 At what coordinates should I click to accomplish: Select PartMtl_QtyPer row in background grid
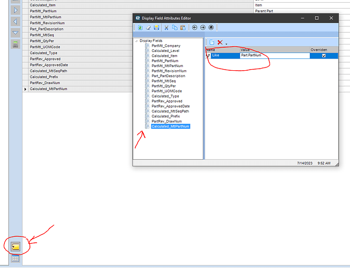click(81, 41)
